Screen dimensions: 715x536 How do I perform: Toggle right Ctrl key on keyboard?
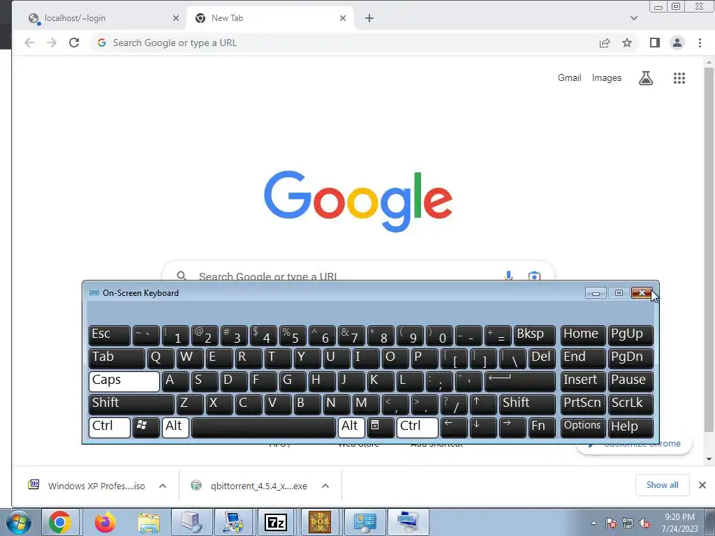click(418, 427)
